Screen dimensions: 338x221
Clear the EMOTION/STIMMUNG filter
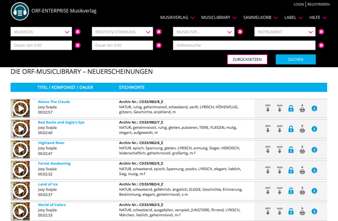tap(159, 32)
